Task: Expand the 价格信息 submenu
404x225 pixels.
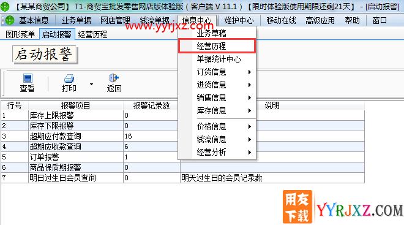Action: [x=249, y=127]
